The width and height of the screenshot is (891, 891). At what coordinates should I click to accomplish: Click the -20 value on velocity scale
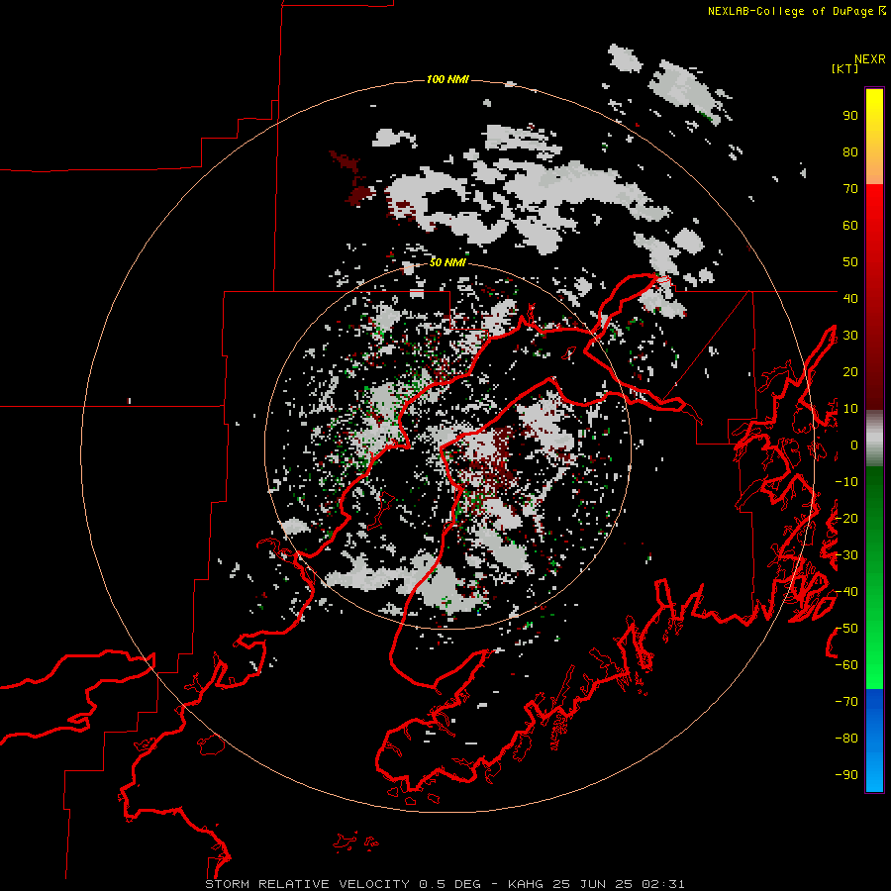point(846,518)
